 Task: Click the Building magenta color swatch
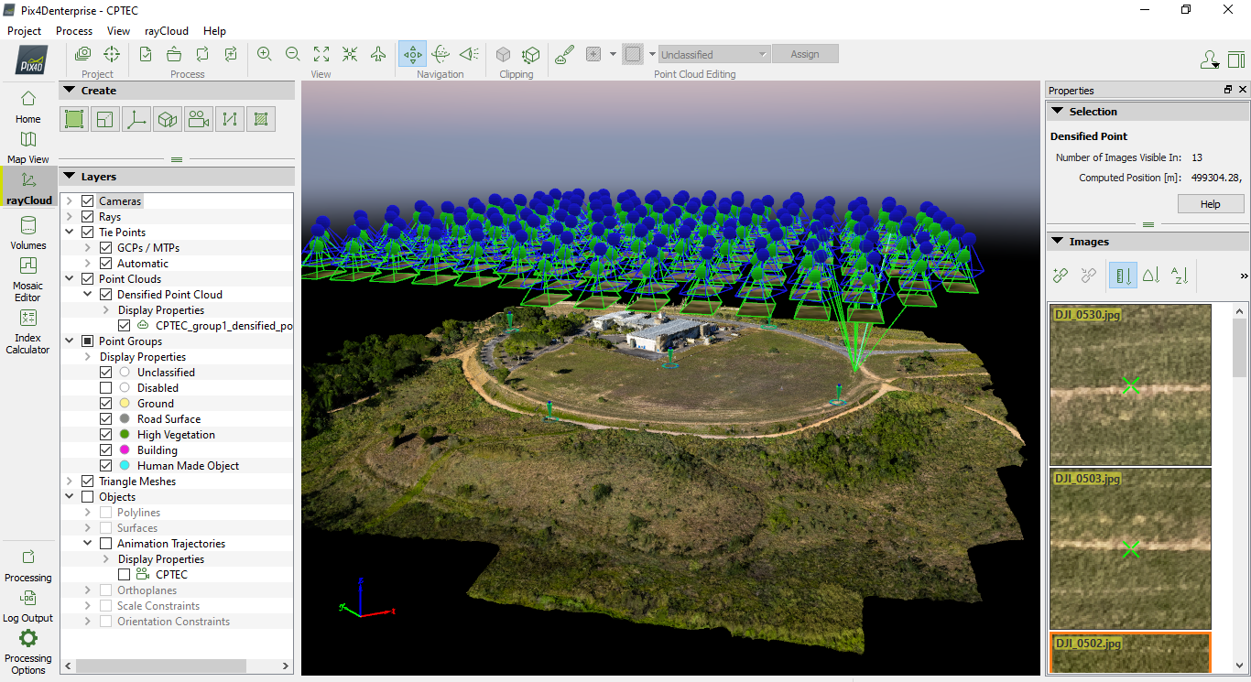click(x=125, y=450)
